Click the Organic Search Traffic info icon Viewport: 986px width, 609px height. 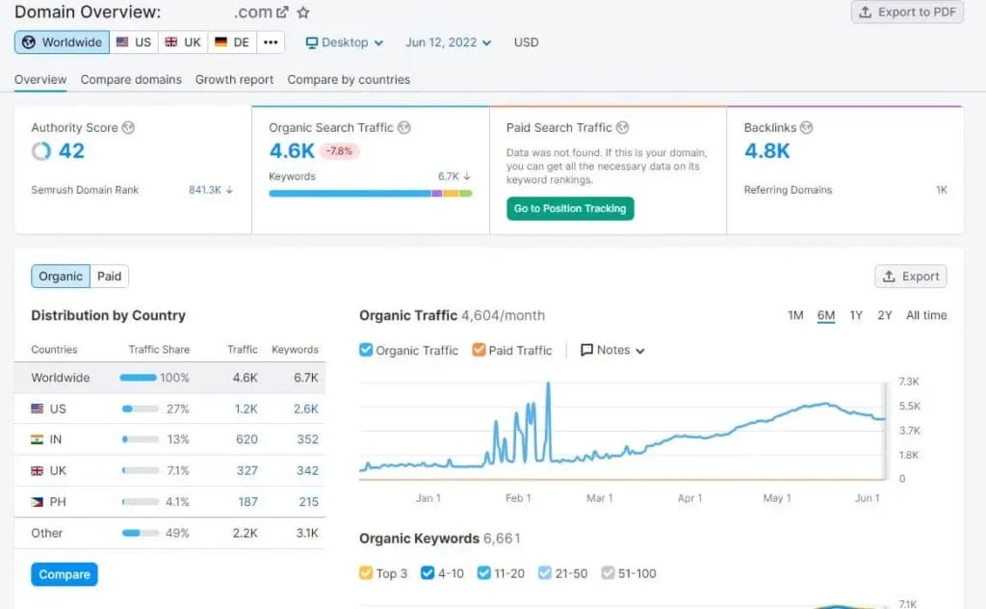[x=404, y=127]
